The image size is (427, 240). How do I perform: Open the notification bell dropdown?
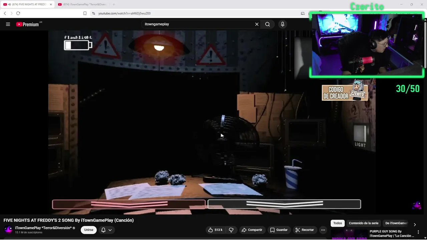pyautogui.click(x=106, y=230)
